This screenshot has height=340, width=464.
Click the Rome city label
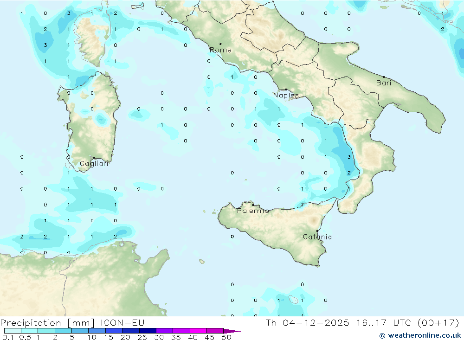[220, 50]
